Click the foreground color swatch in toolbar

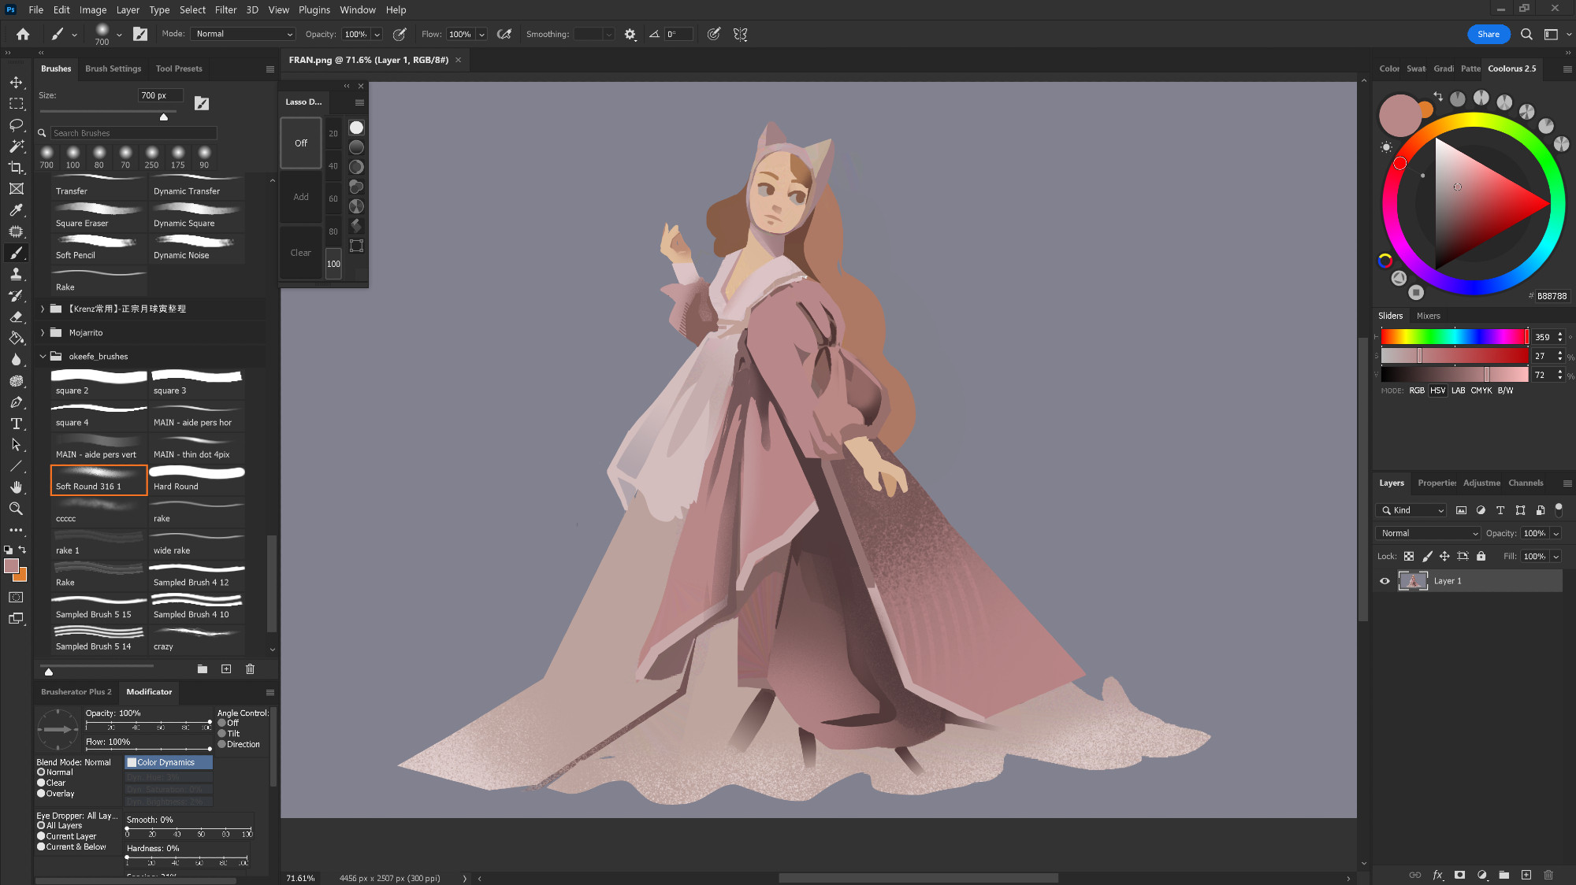tap(11, 565)
